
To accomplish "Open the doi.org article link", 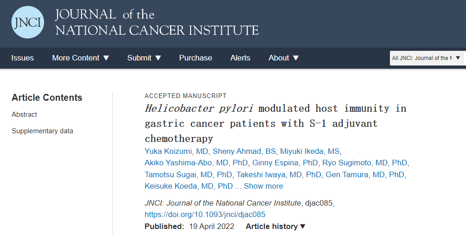I will tap(205, 214).
